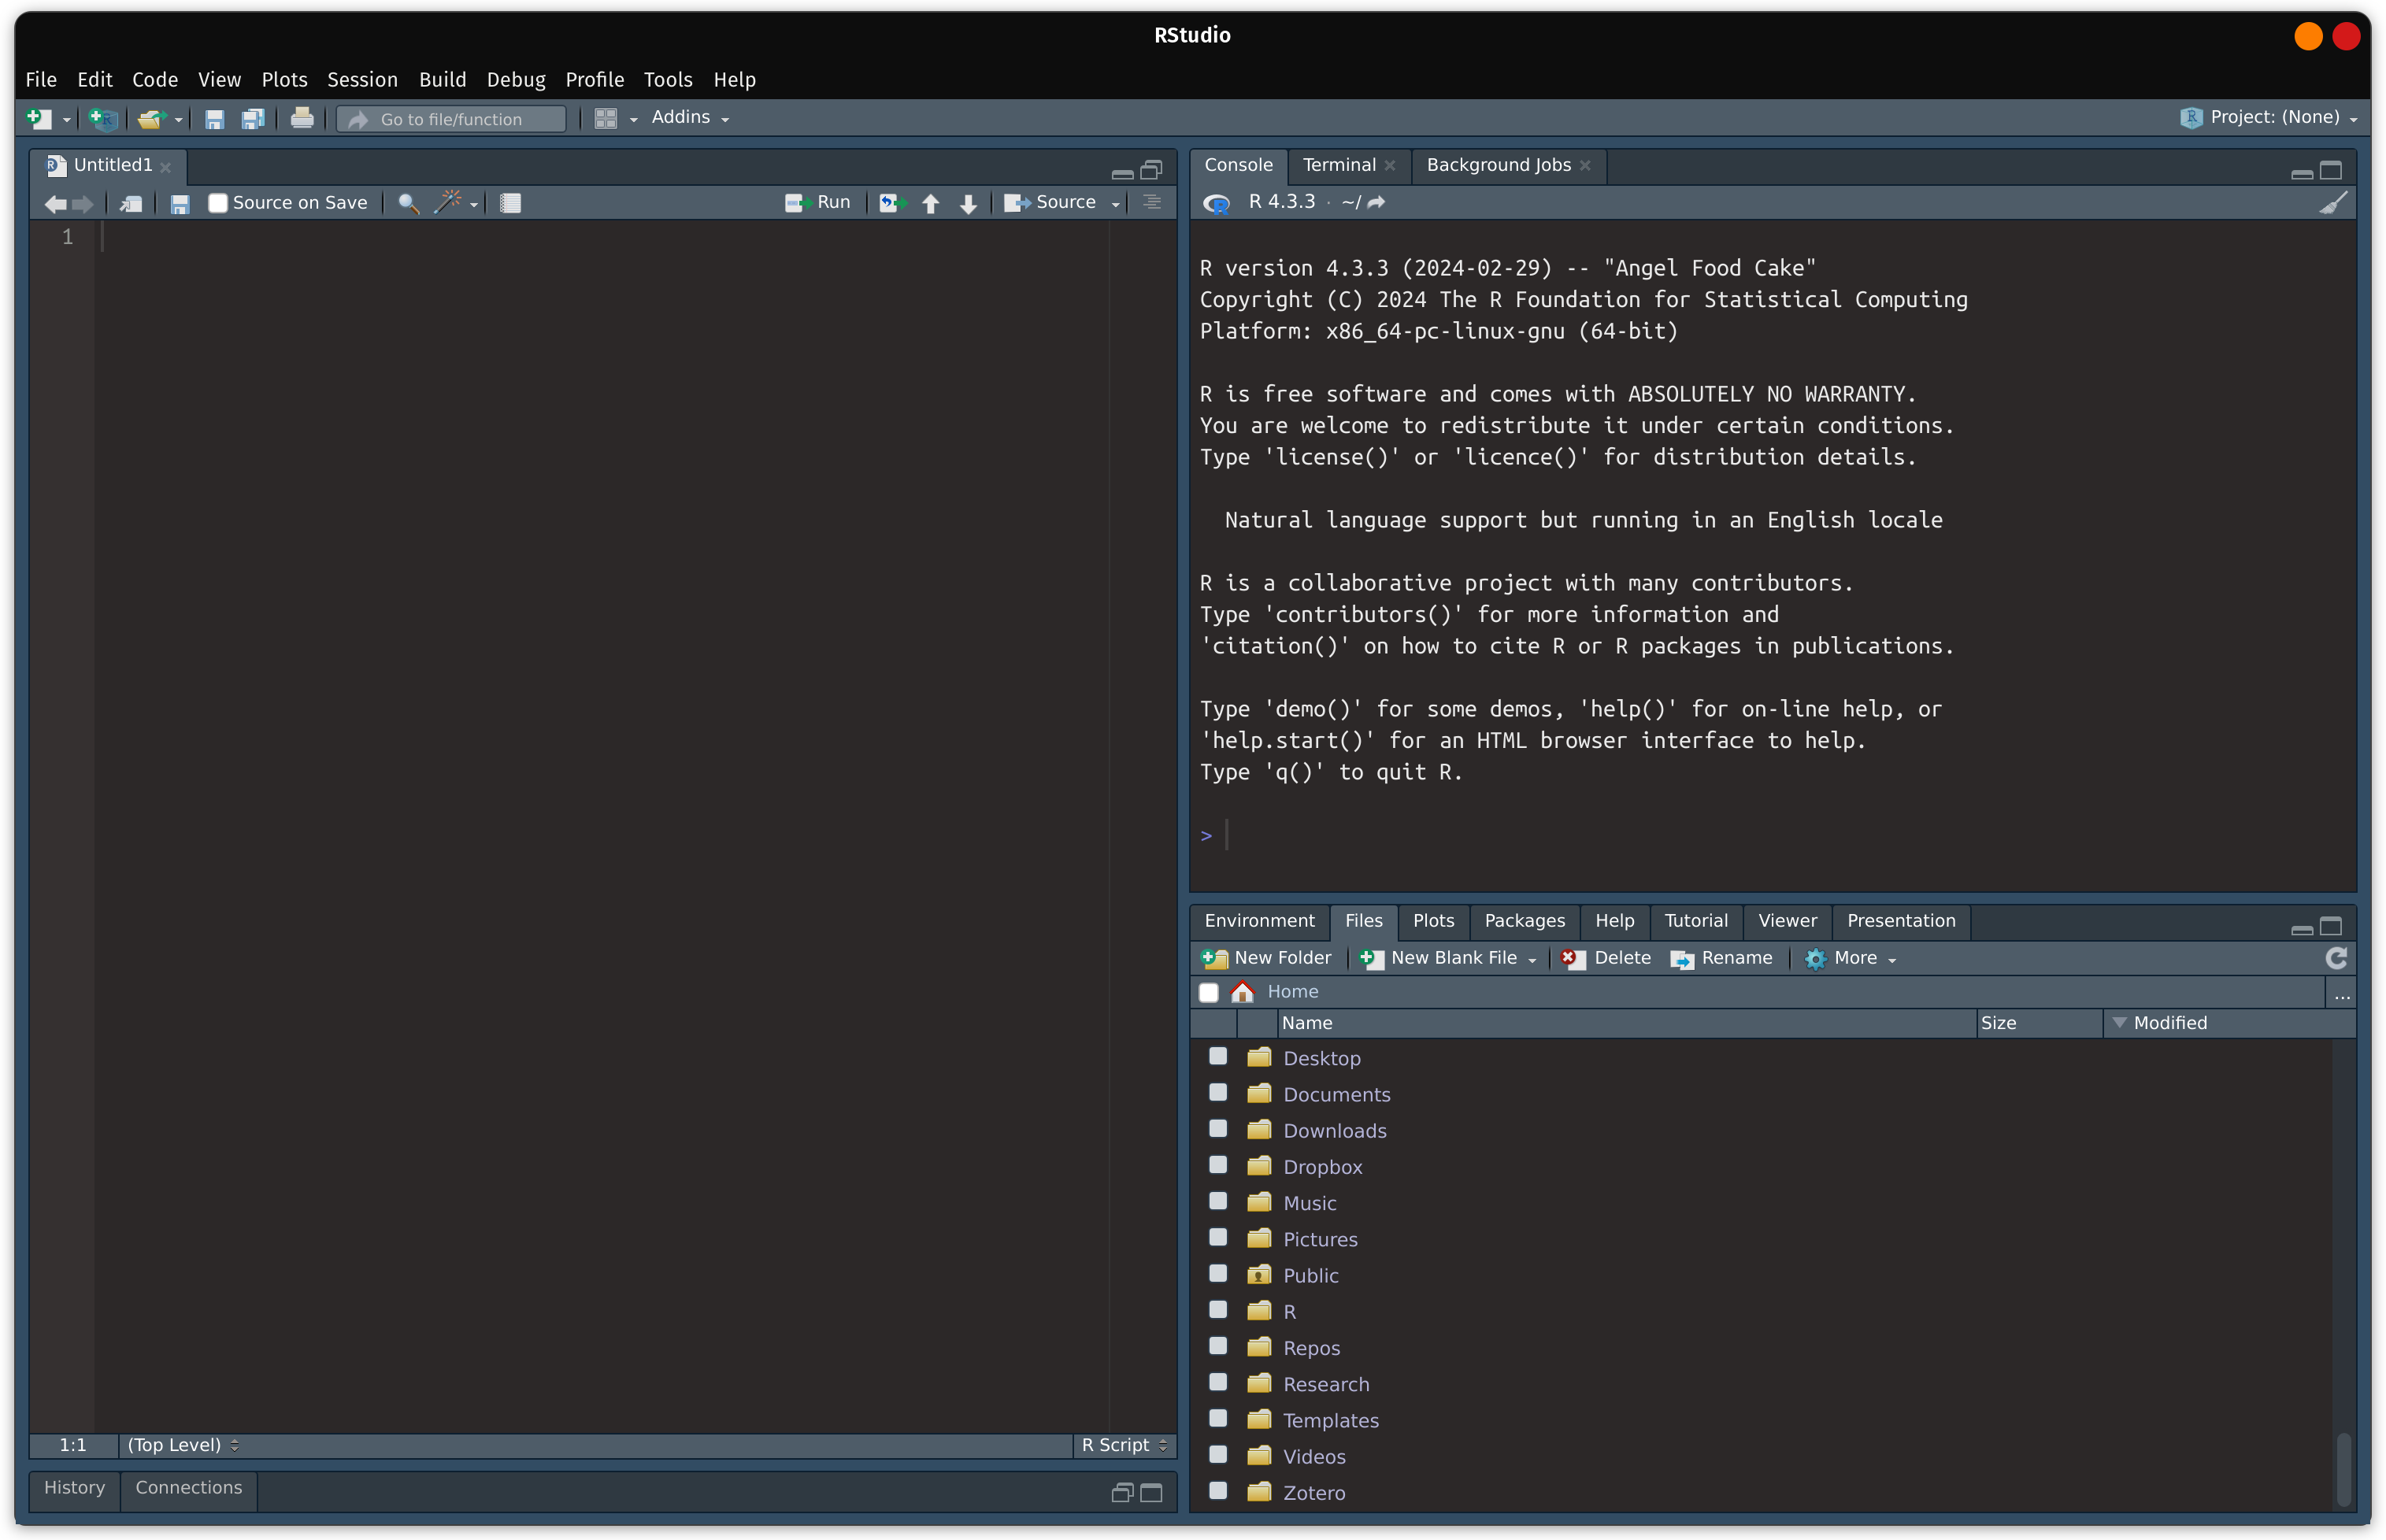Print the current document
The width and height of the screenshot is (2386, 1540).
302,118
